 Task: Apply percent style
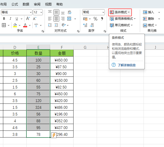[x=95, y=19]
